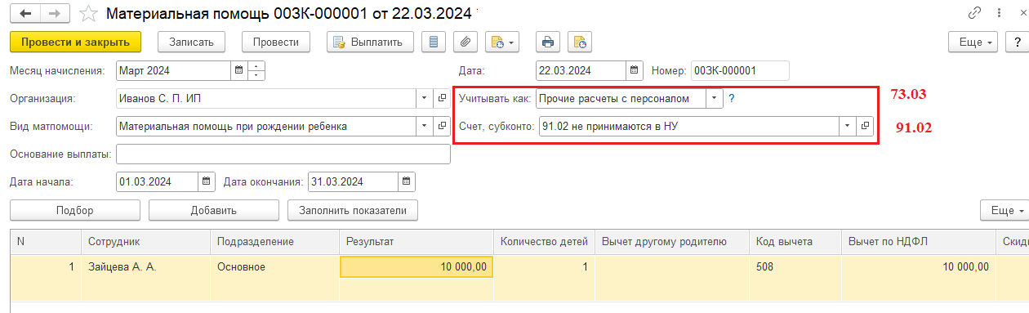Click the 508 code cell
The height and width of the screenshot is (313, 1029).
[795, 266]
